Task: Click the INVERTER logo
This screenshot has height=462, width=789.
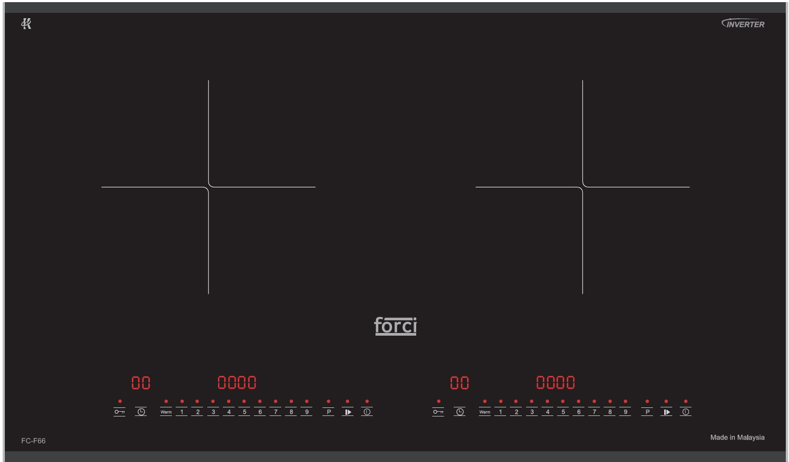Action: pyautogui.click(x=743, y=24)
